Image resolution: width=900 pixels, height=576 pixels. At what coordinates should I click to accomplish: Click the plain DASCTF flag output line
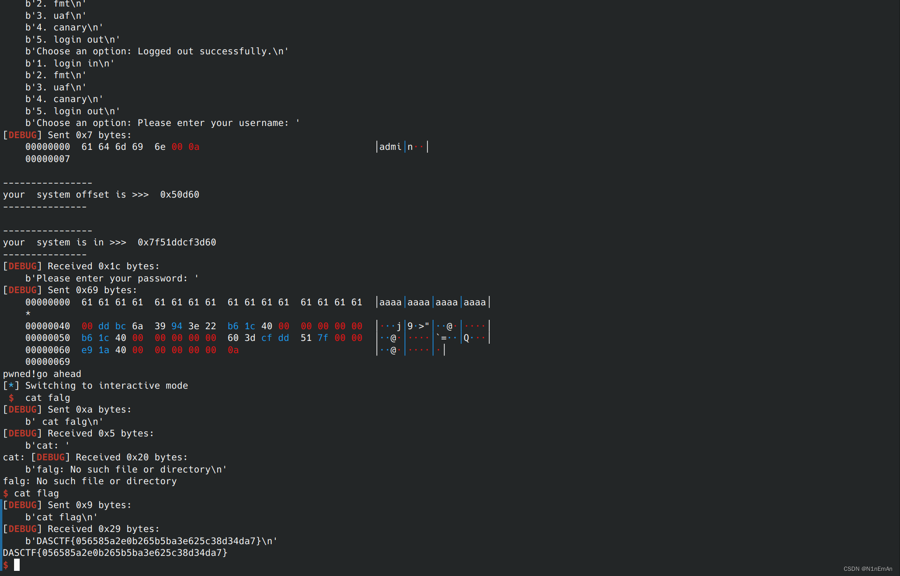click(x=115, y=553)
